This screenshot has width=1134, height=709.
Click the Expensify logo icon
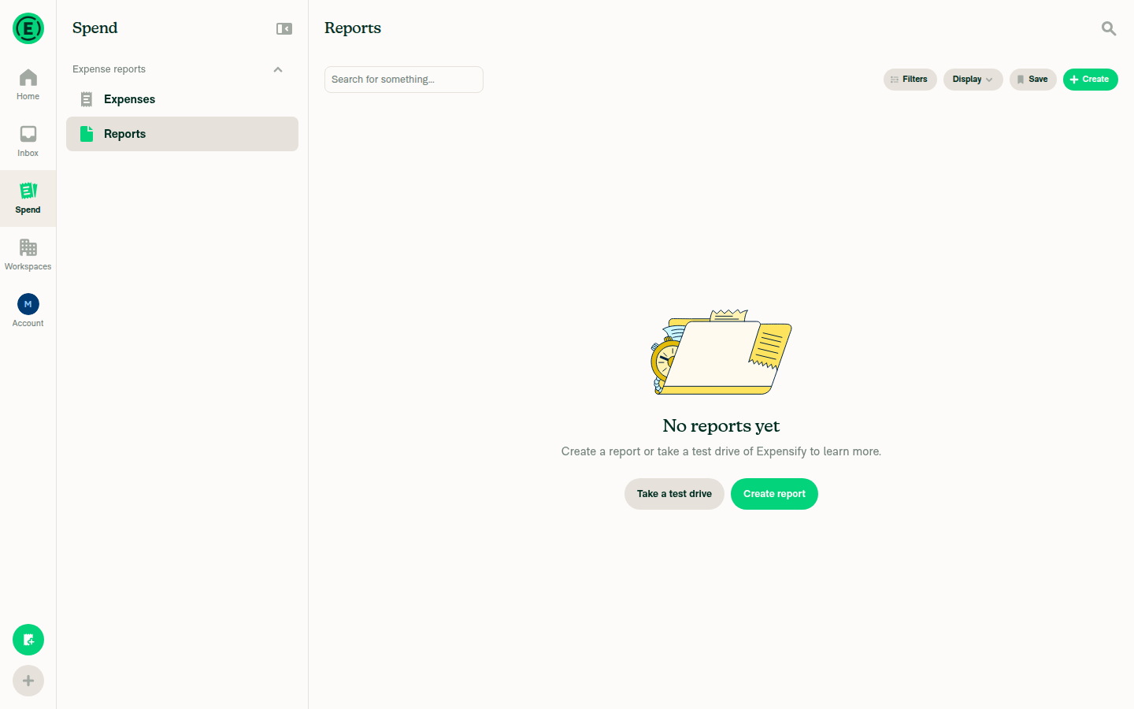pos(28,28)
